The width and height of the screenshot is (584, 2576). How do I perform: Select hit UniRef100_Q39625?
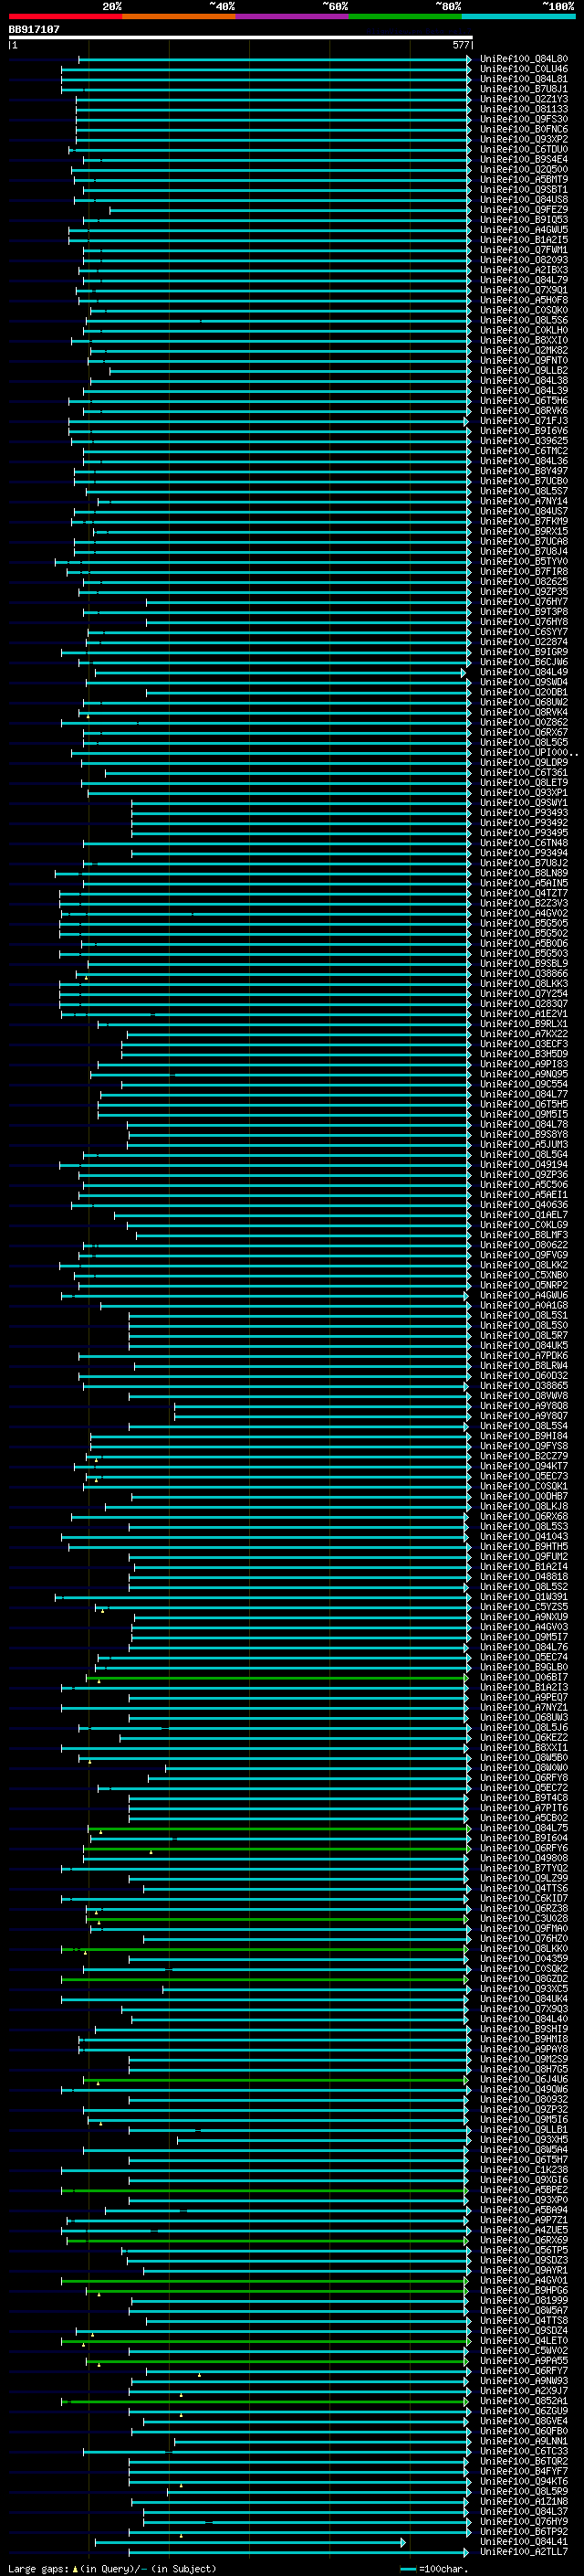(524, 441)
